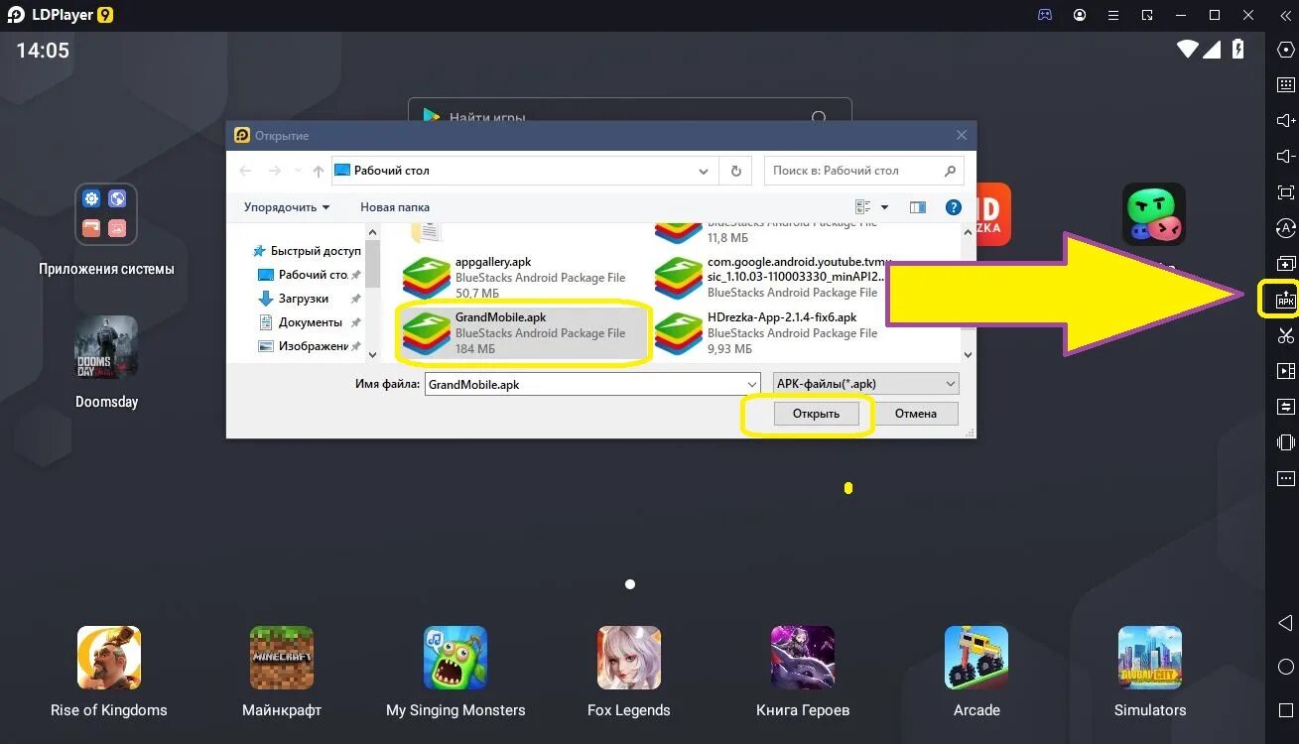Launch Майнкрафт app icon
Screen dimensions: 1299x744
(x=282, y=658)
